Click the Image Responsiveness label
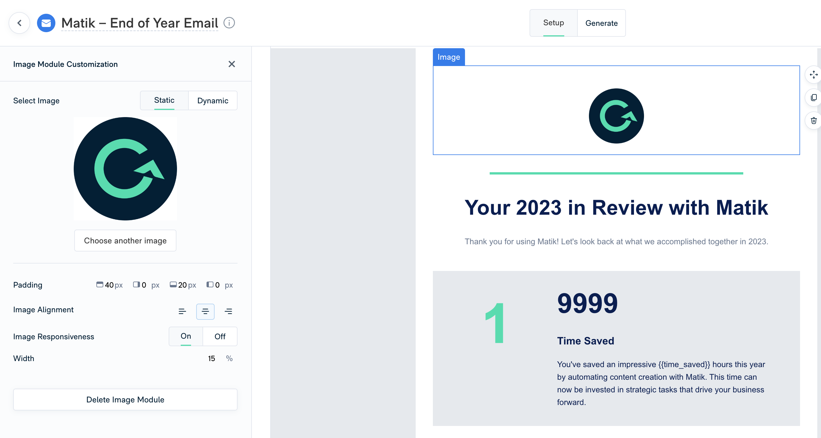Viewport: 821px width, 438px height. [54, 337]
